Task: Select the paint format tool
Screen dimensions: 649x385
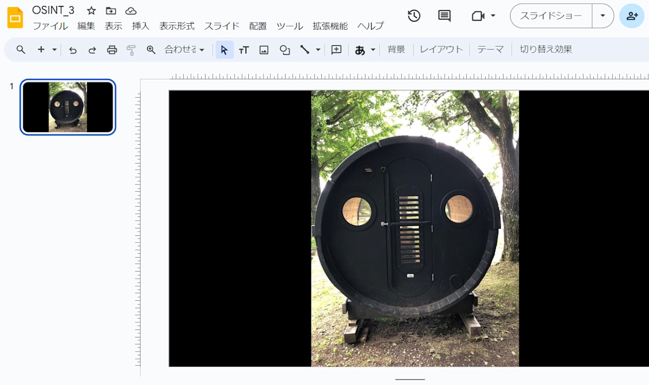Action: pos(131,50)
